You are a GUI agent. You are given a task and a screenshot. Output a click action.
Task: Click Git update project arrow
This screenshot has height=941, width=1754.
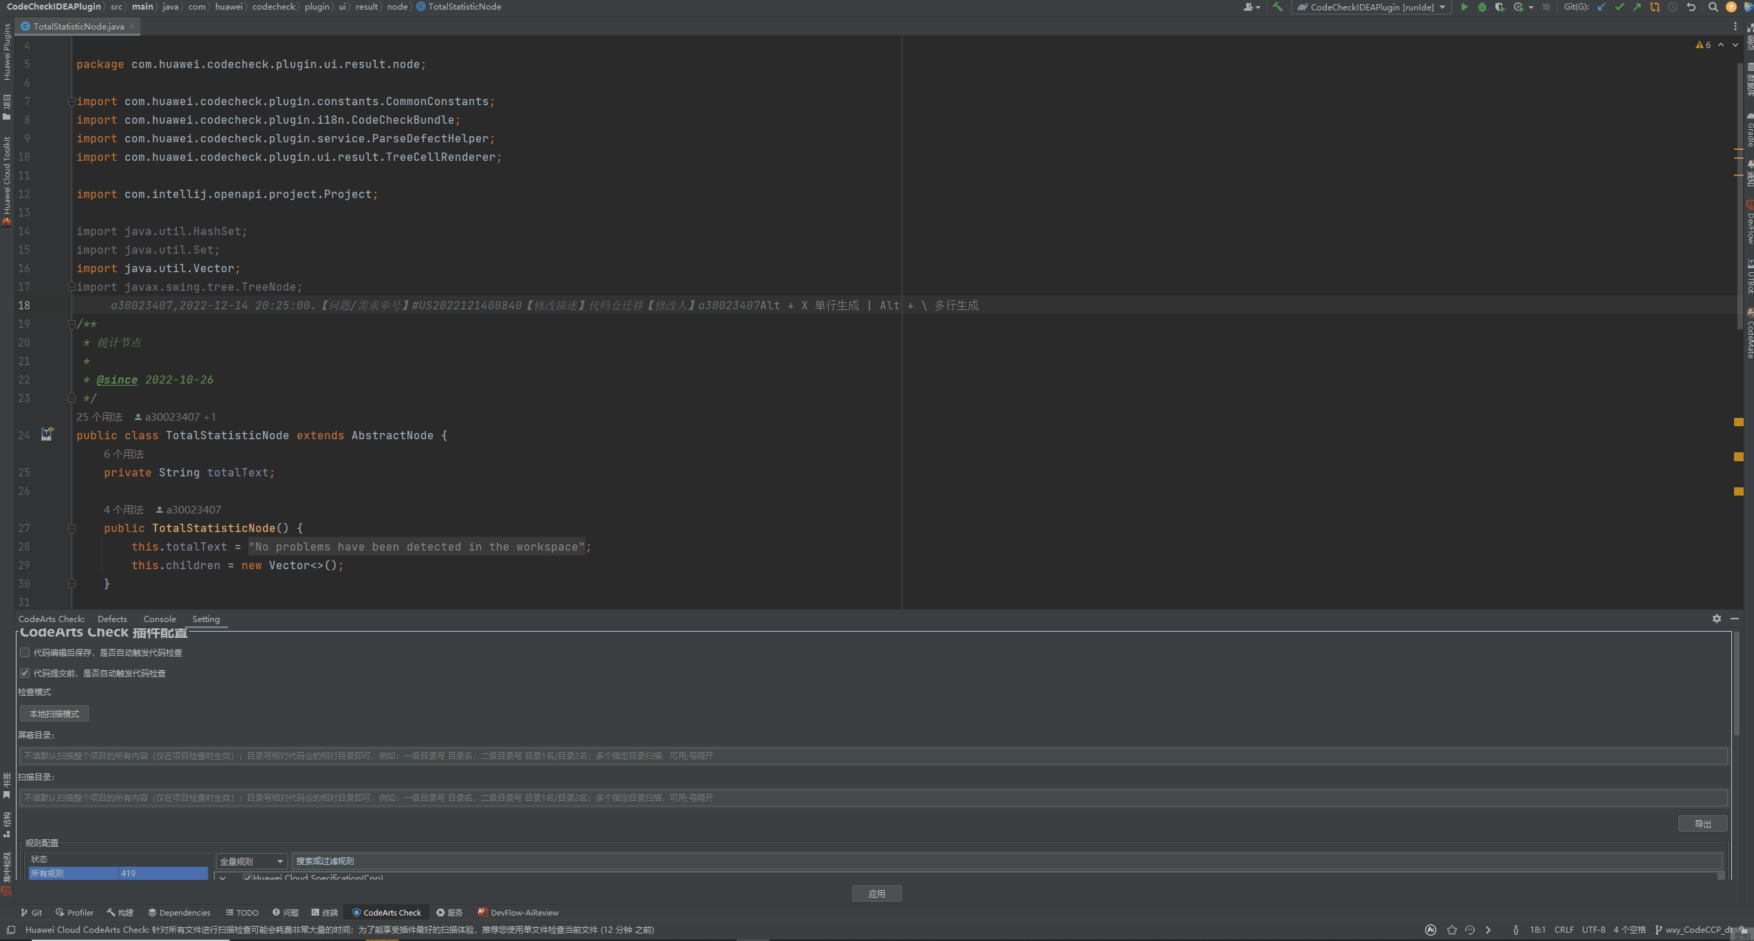point(1602,7)
